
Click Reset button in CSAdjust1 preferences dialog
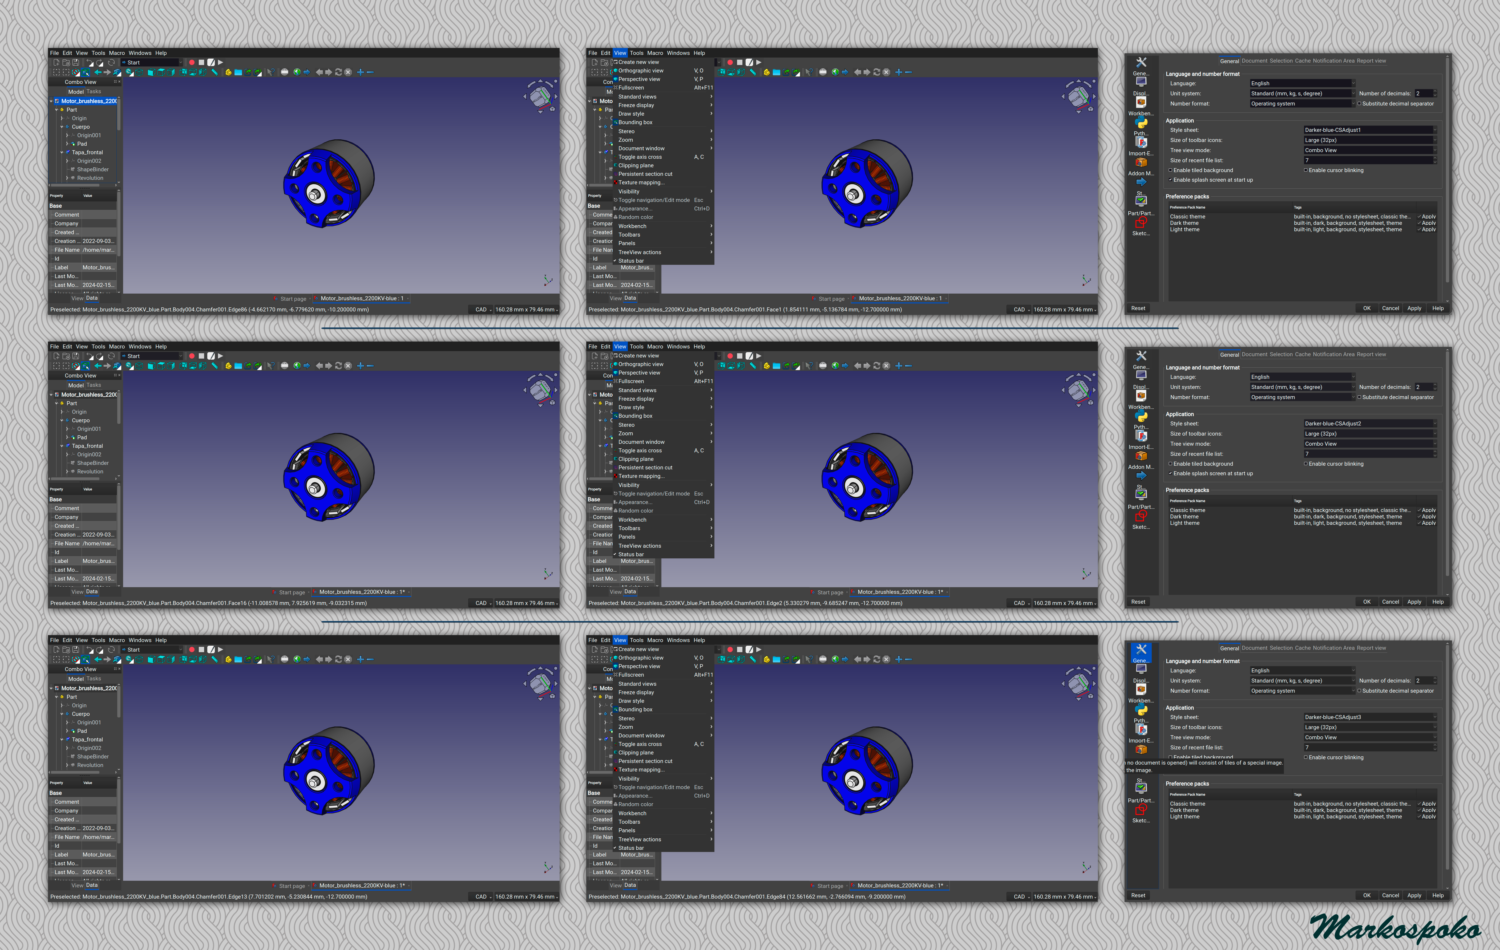click(1138, 308)
